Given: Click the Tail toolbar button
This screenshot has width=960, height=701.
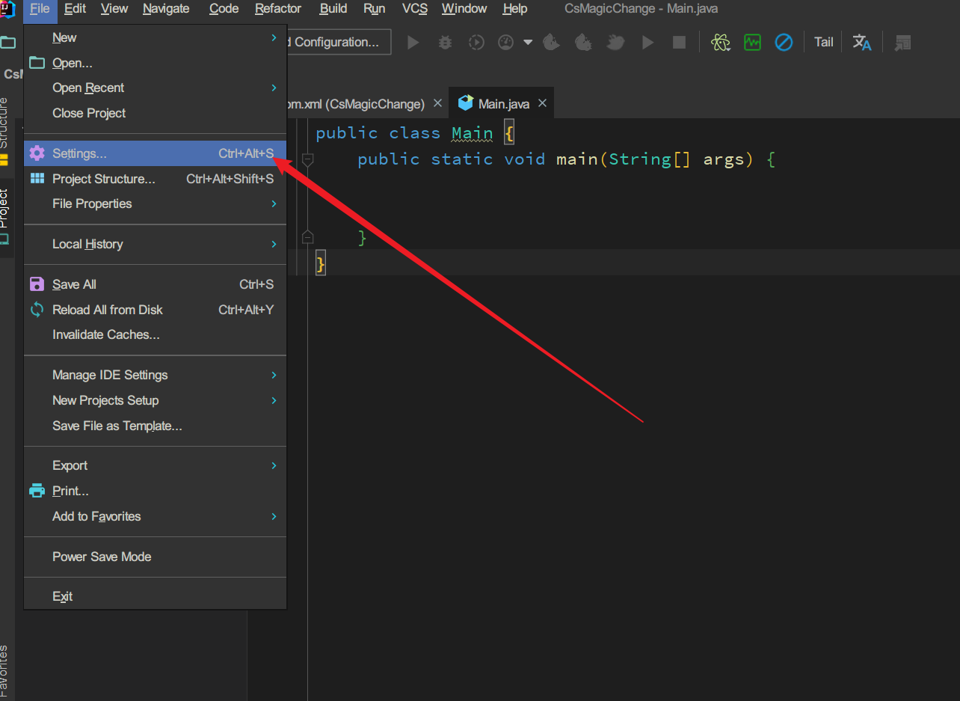Looking at the screenshot, I should (x=824, y=43).
